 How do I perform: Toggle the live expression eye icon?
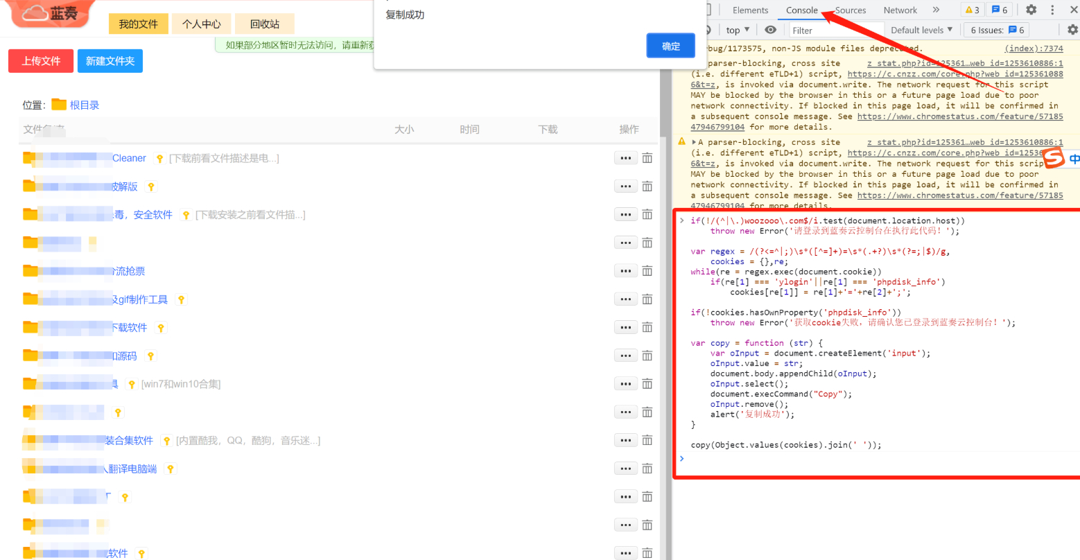click(x=770, y=30)
